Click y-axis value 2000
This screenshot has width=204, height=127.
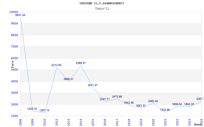(x=15, y=104)
